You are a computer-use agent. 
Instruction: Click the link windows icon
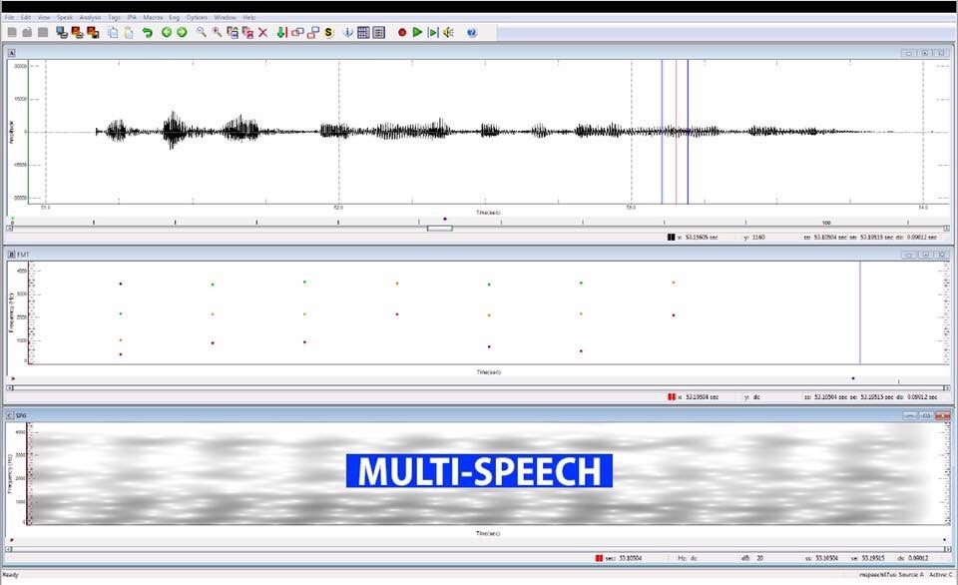click(x=297, y=32)
